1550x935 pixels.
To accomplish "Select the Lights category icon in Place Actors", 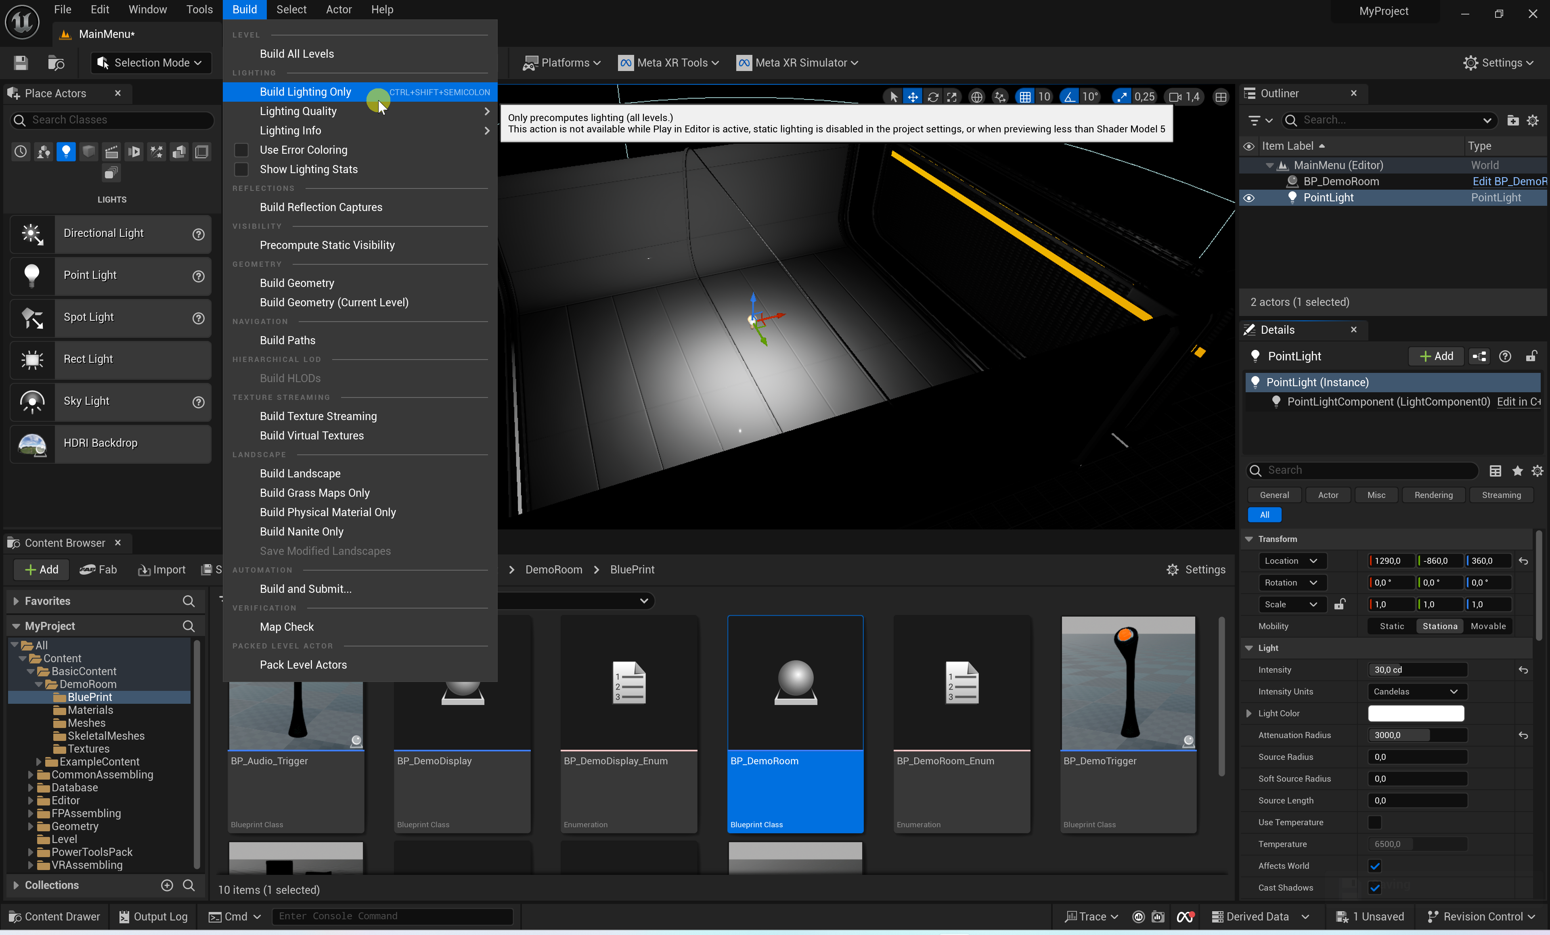I will [x=65, y=152].
